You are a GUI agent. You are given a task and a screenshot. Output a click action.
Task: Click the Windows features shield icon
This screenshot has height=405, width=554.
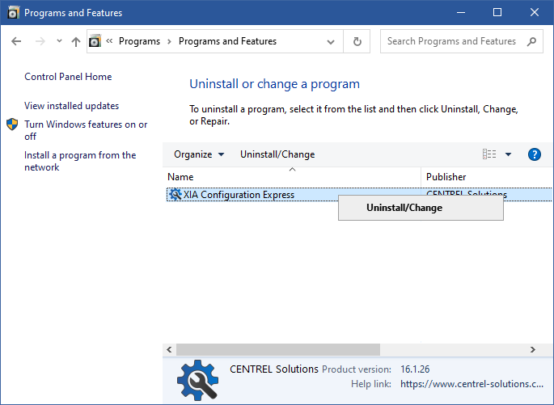(12, 124)
